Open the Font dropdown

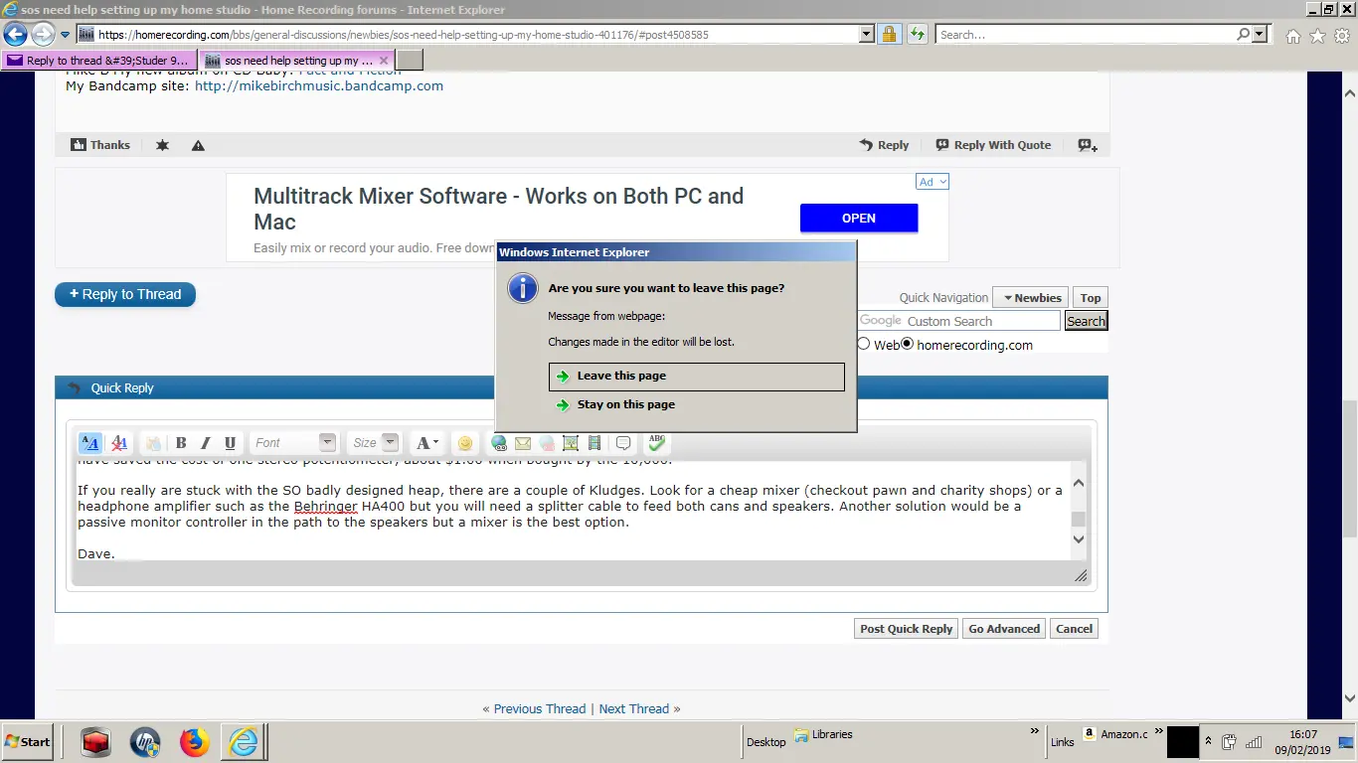pos(294,443)
